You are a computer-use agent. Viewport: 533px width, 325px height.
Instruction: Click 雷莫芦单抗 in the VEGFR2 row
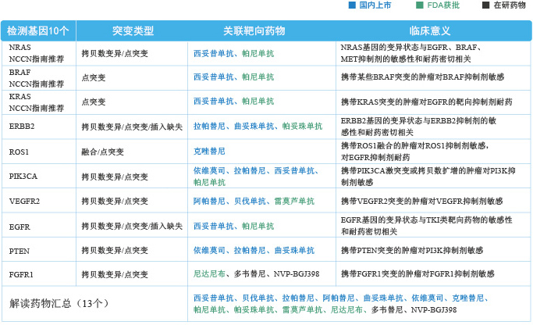(294, 201)
